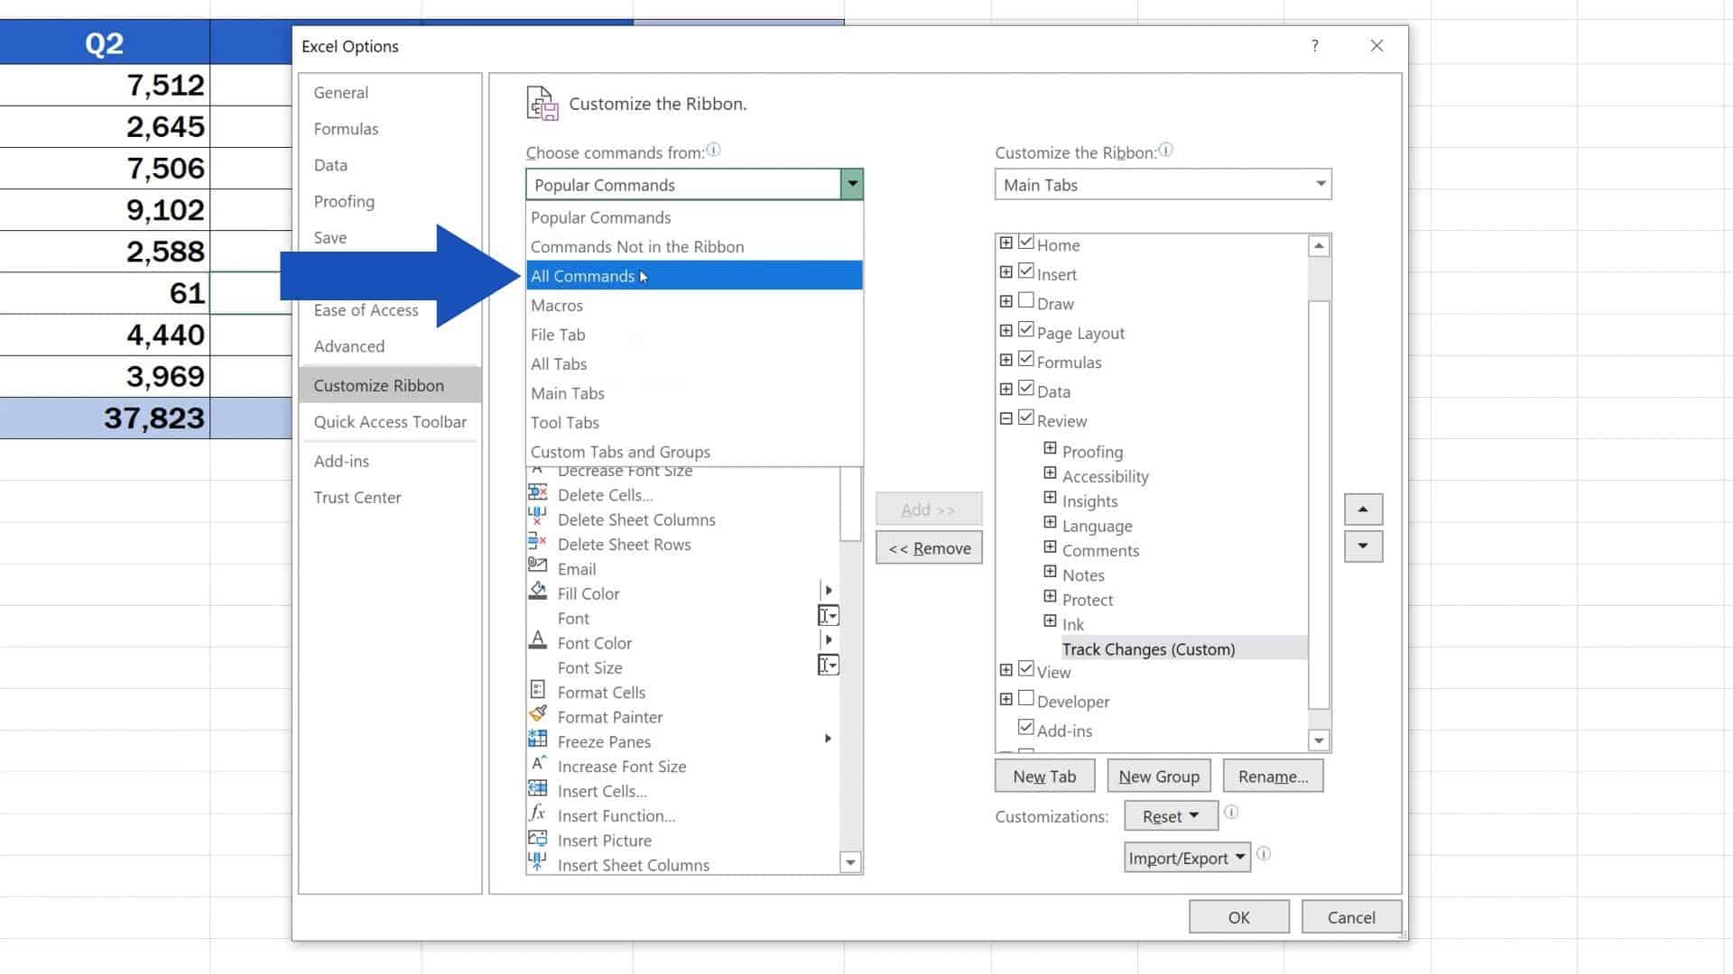Click the Insert Picture command icon
The image size is (1733, 974).
[537, 840]
